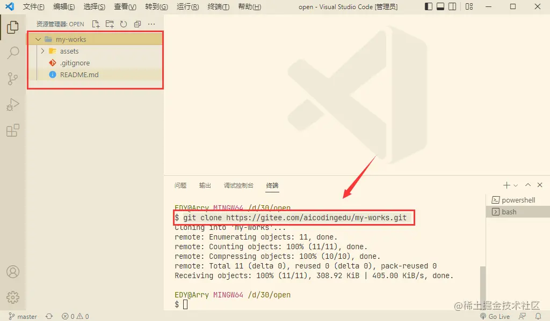Open the 运行(R) menu
This screenshot has width=550, height=321.
[x=187, y=6]
